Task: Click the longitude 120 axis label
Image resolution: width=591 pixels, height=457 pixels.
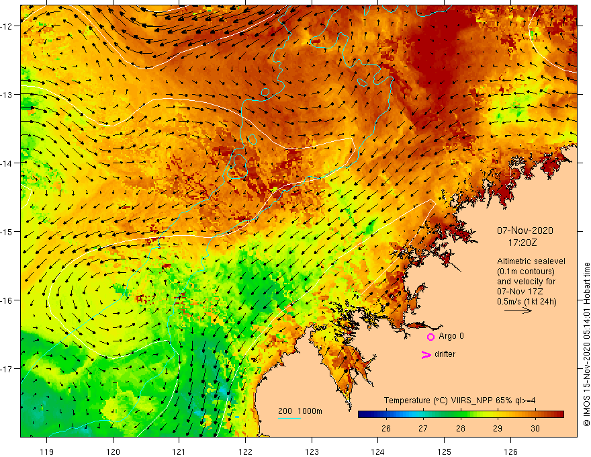Action: coord(113,452)
